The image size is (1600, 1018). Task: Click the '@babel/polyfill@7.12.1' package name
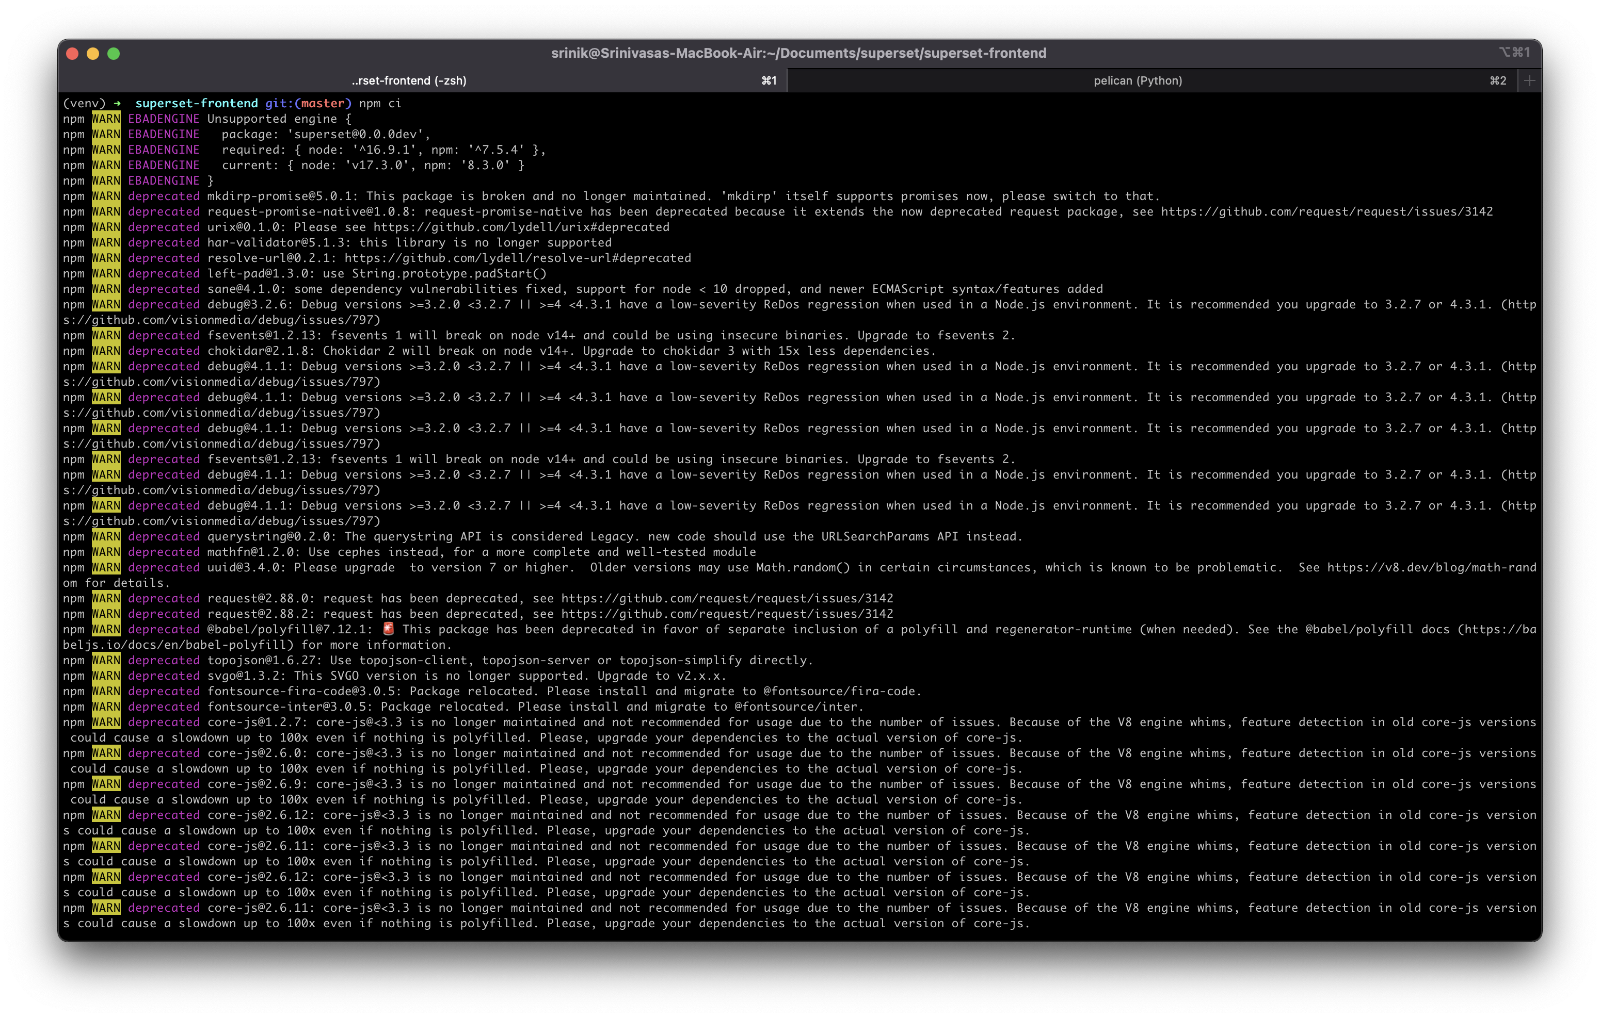click(291, 629)
